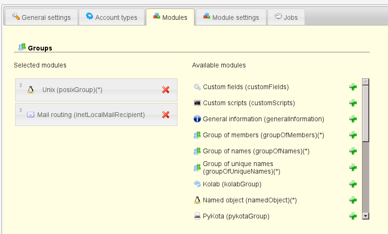
Task: Open the General settings tab
Action: click(41, 17)
